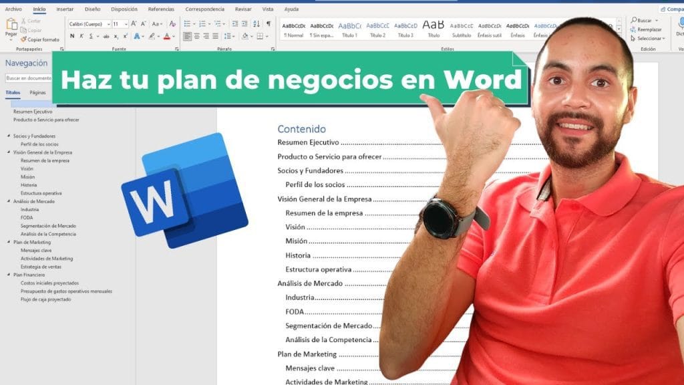Viewport: 684px width, 385px height.
Task: Increase font size with the A-up icon
Action: 134,24
